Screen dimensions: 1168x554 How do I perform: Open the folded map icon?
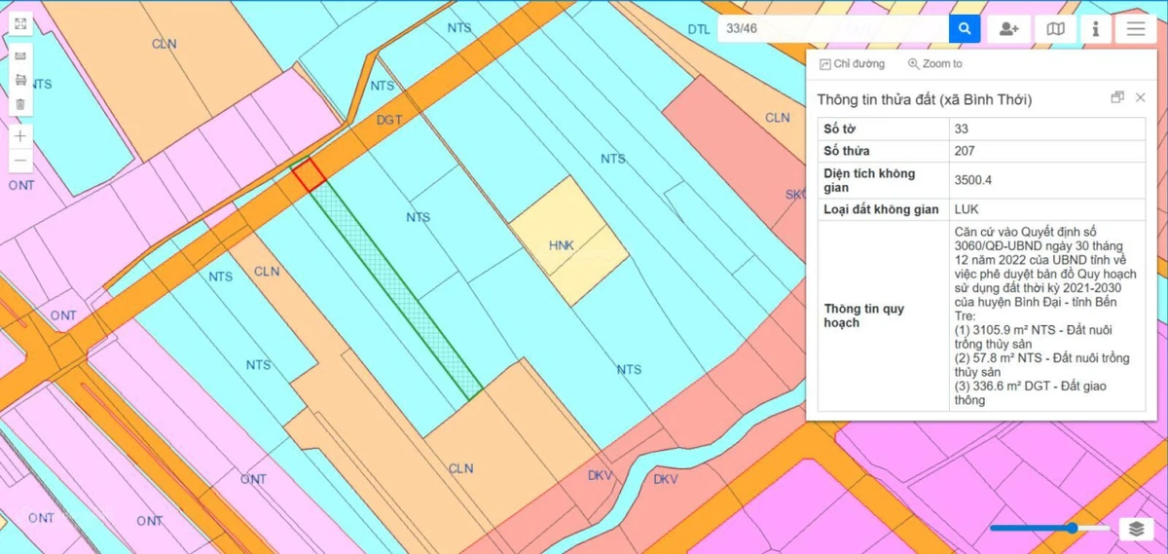[x=1055, y=28]
